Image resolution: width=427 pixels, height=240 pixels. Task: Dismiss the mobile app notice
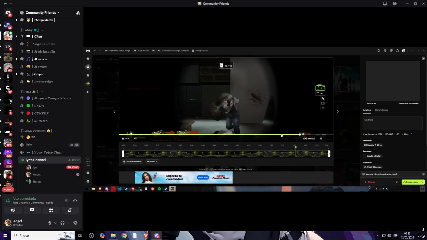423,174
